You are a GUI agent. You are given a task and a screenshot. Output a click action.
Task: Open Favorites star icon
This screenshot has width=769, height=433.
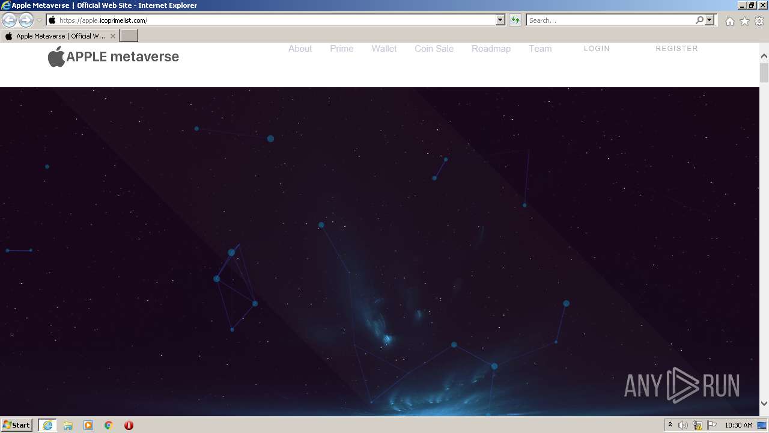(744, 21)
